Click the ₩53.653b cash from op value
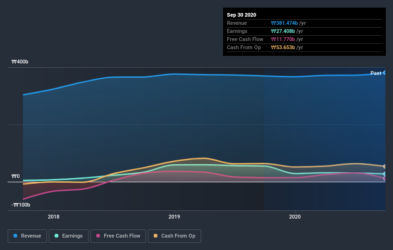Image resolution: width=393 pixels, height=250 pixels. click(x=283, y=47)
